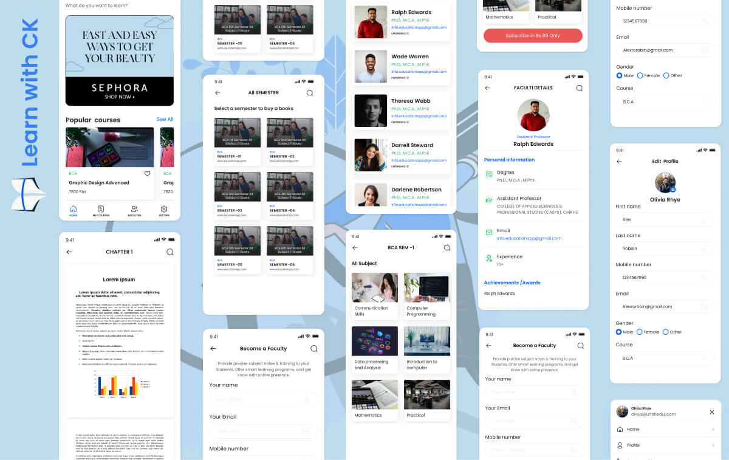The height and width of the screenshot is (460, 729).
Task: Open the Faculties bottom navigation tab
Action: (x=134, y=211)
